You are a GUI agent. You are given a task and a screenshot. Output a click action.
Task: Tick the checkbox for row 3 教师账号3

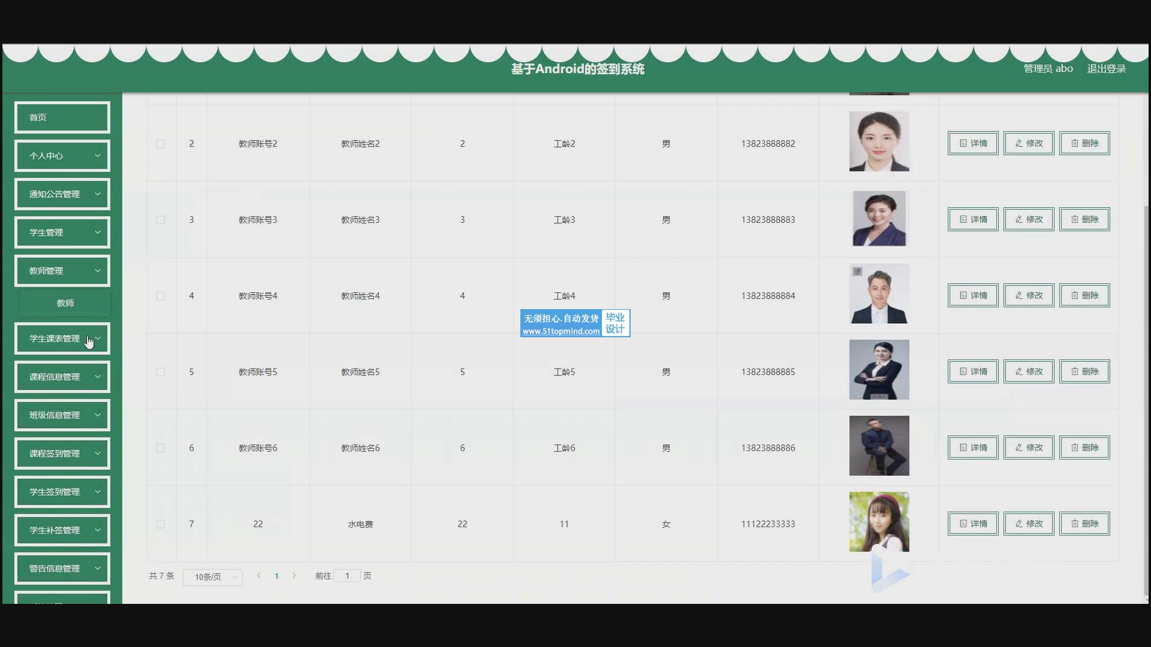click(161, 220)
